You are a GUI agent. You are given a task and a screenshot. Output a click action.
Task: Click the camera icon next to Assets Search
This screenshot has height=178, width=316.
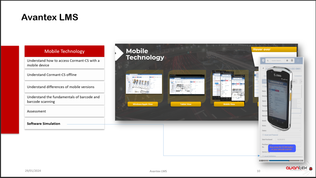287,60
